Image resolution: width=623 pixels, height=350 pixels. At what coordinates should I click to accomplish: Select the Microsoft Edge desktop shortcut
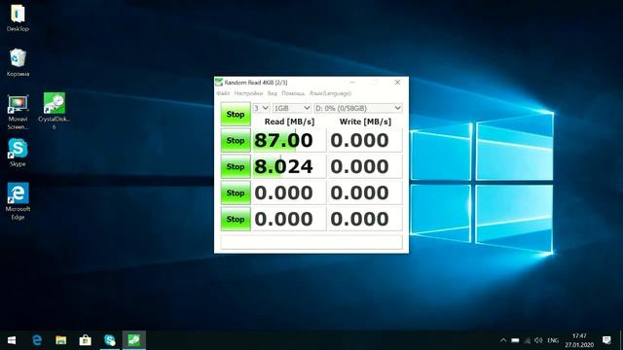[x=18, y=201]
